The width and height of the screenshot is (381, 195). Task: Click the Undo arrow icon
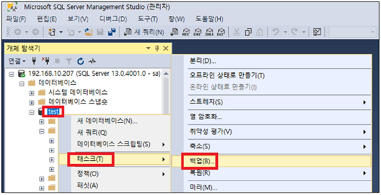point(276,32)
